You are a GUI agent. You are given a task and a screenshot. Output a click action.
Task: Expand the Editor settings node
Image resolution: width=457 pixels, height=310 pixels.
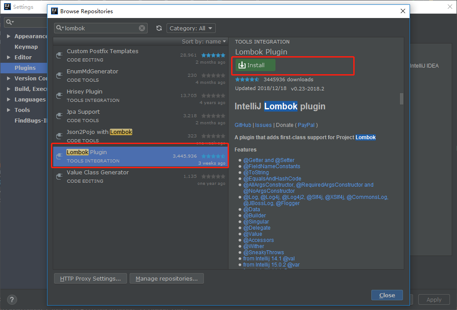point(9,57)
